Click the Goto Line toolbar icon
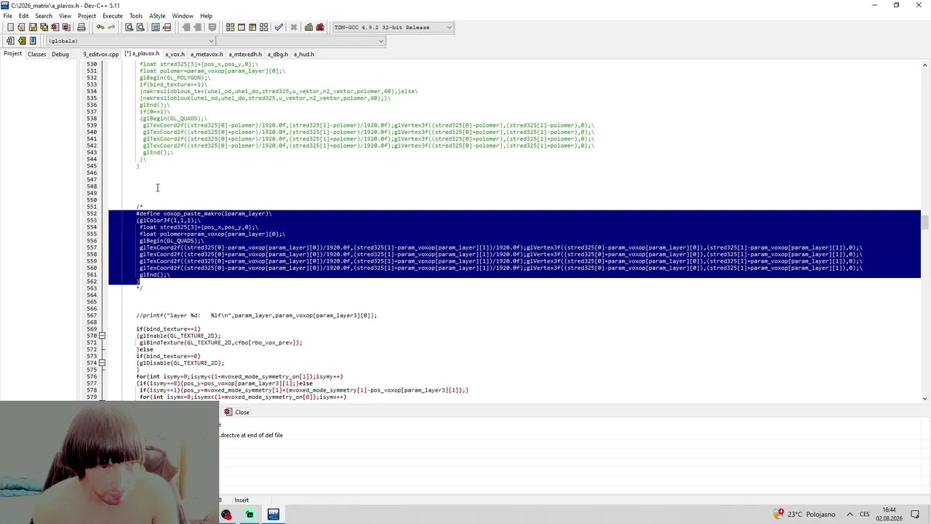The height and width of the screenshot is (524, 931). point(167,28)
